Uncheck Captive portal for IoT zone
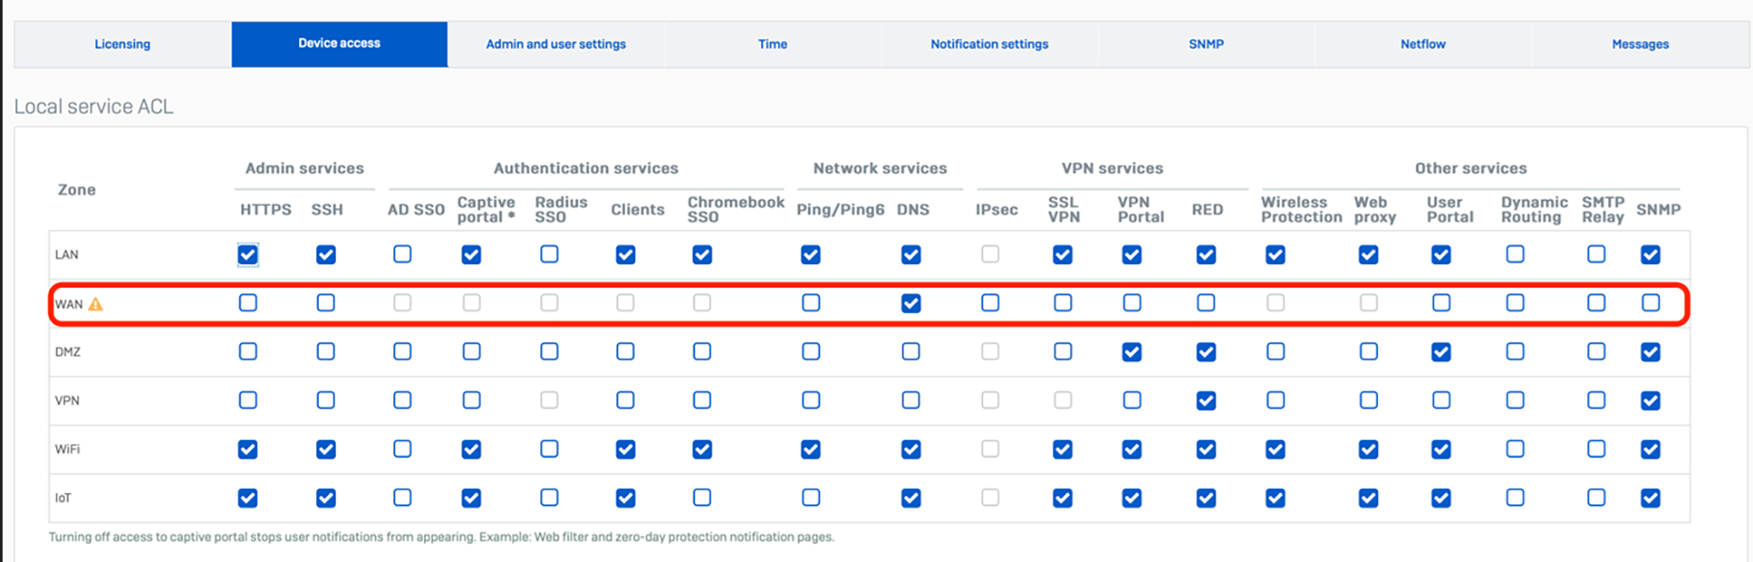 pos(472,498)
